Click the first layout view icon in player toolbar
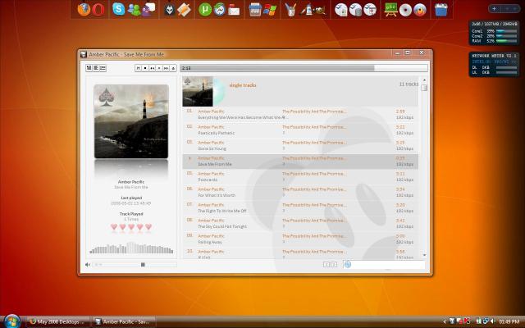Viewport: 525px width, 328px height. click(x=89, y=68)
